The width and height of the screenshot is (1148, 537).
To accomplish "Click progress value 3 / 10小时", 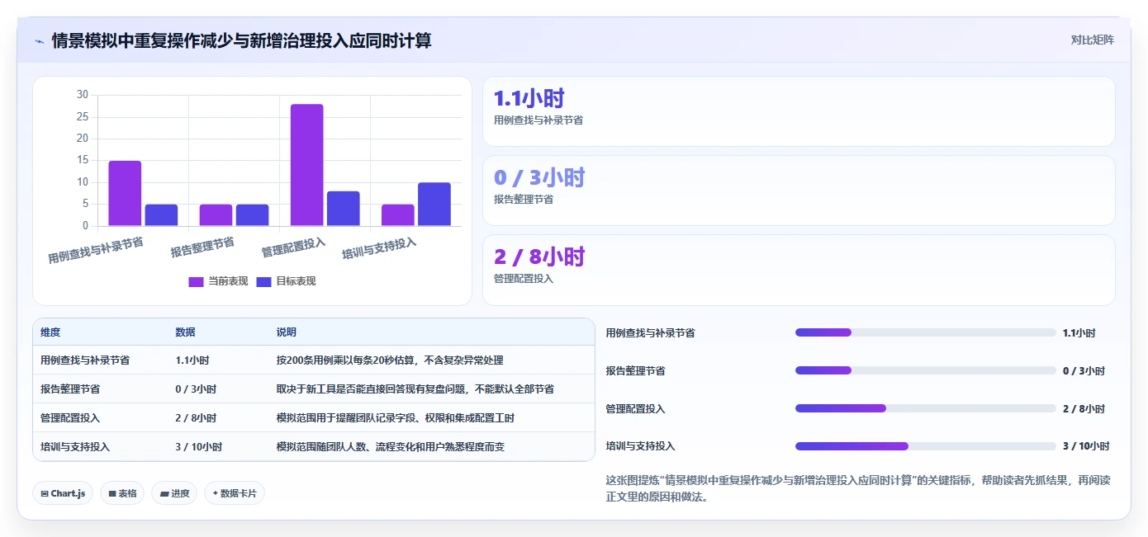I will coord(1086,446).
